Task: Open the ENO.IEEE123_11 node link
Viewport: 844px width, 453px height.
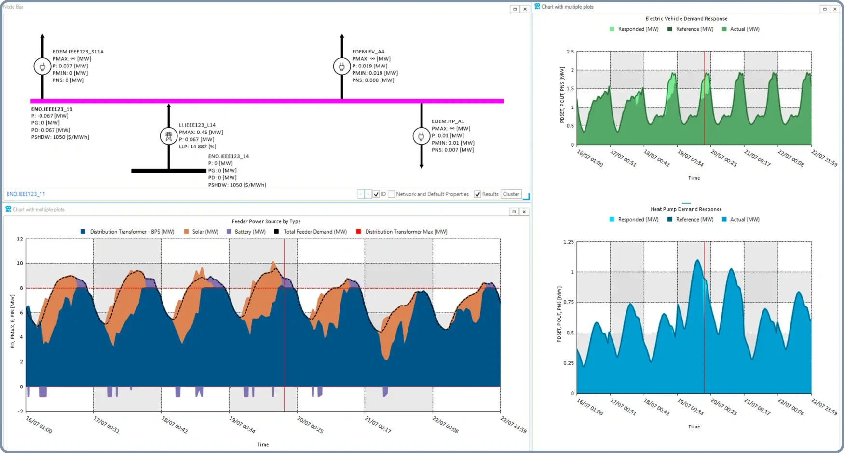Action: 26,194
